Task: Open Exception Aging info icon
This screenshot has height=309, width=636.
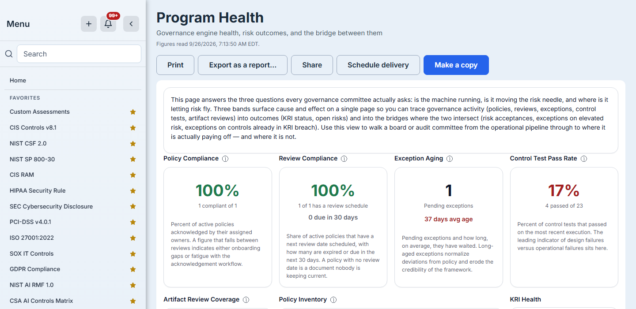Action: (x=450, y=159)
